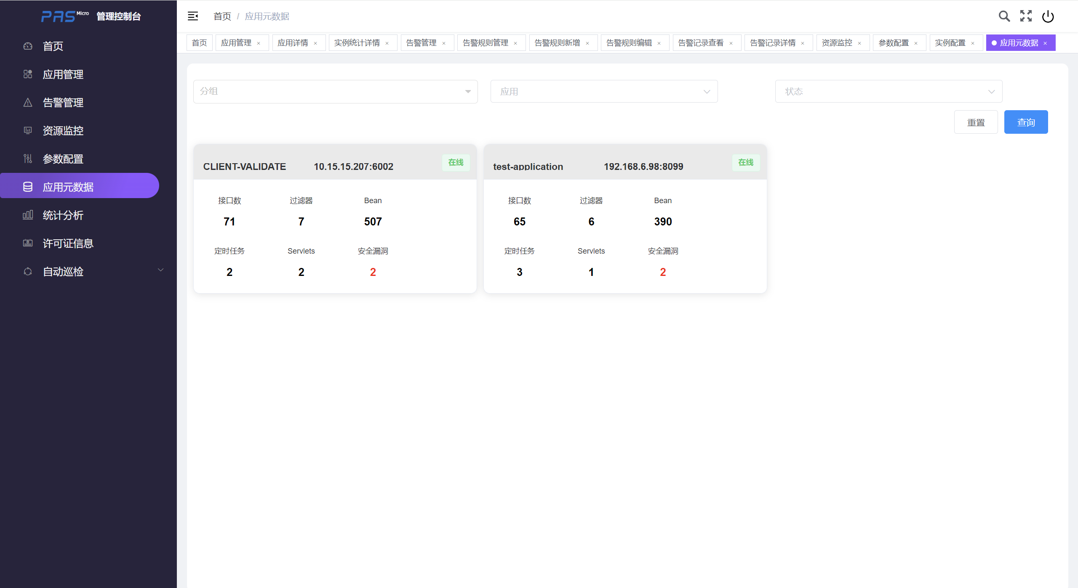Click the 参数配置 sliders icon
Screen dimensions: 1078x588
[28, 159]
